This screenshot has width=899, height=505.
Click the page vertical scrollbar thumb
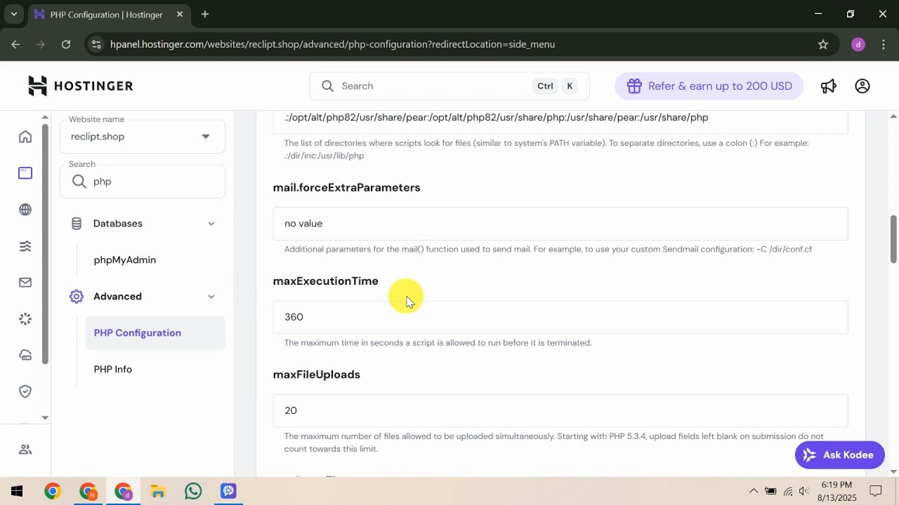point(893,239)
